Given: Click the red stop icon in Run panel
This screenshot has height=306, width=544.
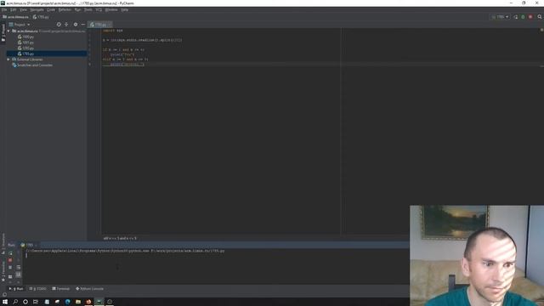Looking at the screenshot, I should pyautogui.click(x=10, y=260).
